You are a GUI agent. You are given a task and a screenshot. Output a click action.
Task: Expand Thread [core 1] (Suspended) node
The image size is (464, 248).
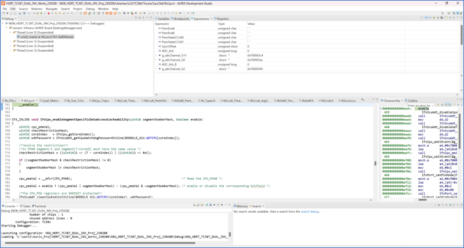(x=9, y=41)
